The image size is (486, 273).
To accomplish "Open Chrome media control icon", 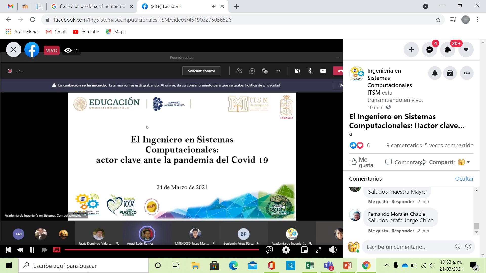I will (x=453, y=20).
